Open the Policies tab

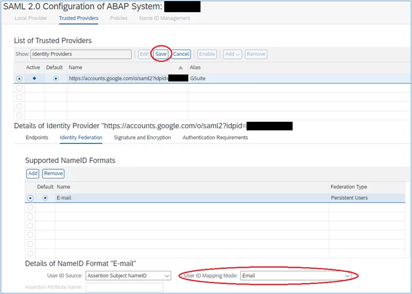coord(119,18)
